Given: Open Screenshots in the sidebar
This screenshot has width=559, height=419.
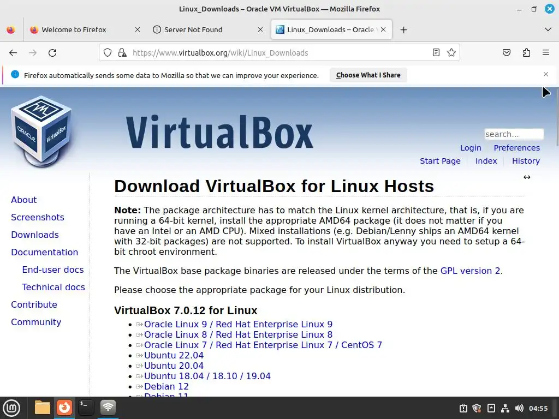Looking at the screenshot, I should tap(38, 217).
